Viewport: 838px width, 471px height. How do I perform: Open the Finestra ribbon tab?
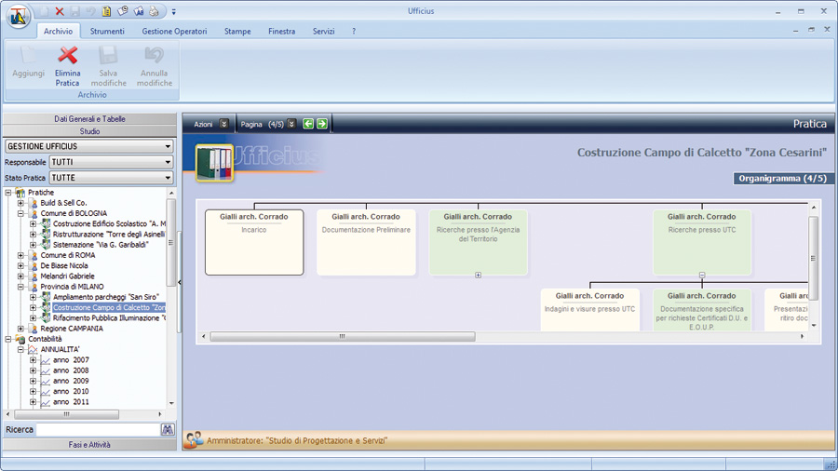281,31
